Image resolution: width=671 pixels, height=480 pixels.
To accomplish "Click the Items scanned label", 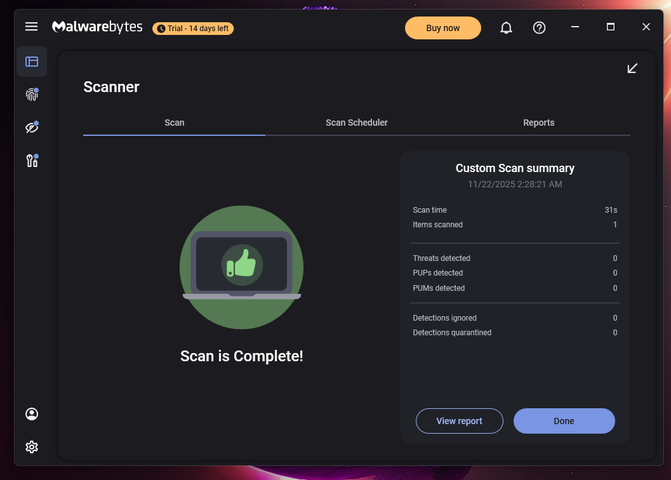I will (437, 225).
